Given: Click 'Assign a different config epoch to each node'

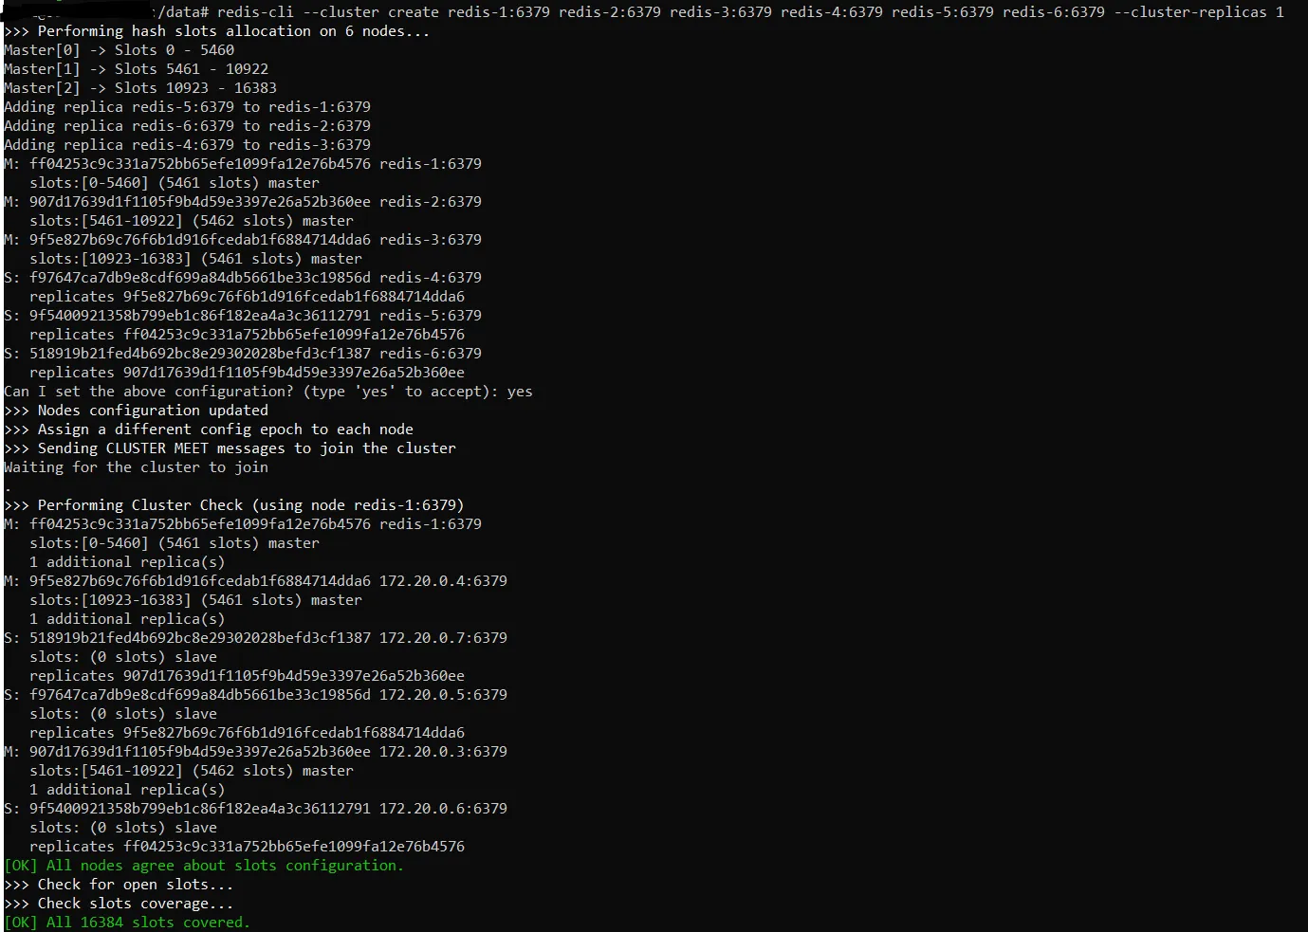Looking at the screenshot, I should coord(209,429).
